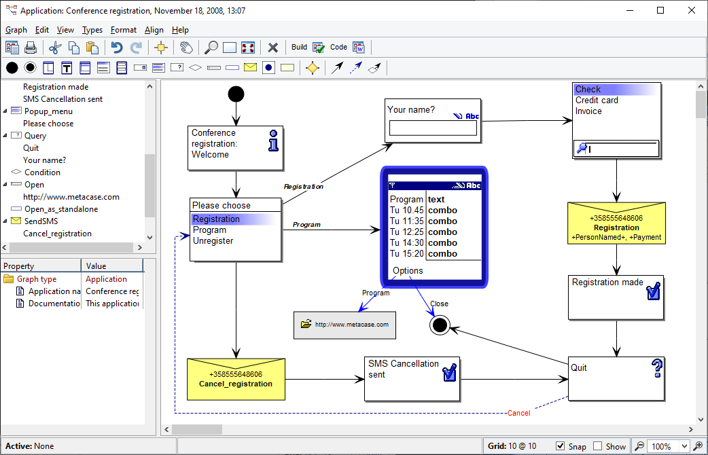Click the X delete icon in toolbar

(x=272, y=48)
